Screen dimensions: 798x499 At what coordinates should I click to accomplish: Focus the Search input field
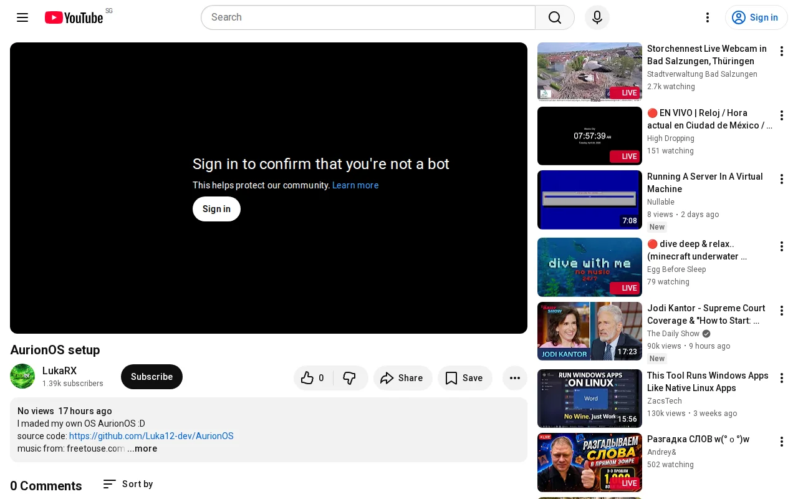(x=368, y=17)
